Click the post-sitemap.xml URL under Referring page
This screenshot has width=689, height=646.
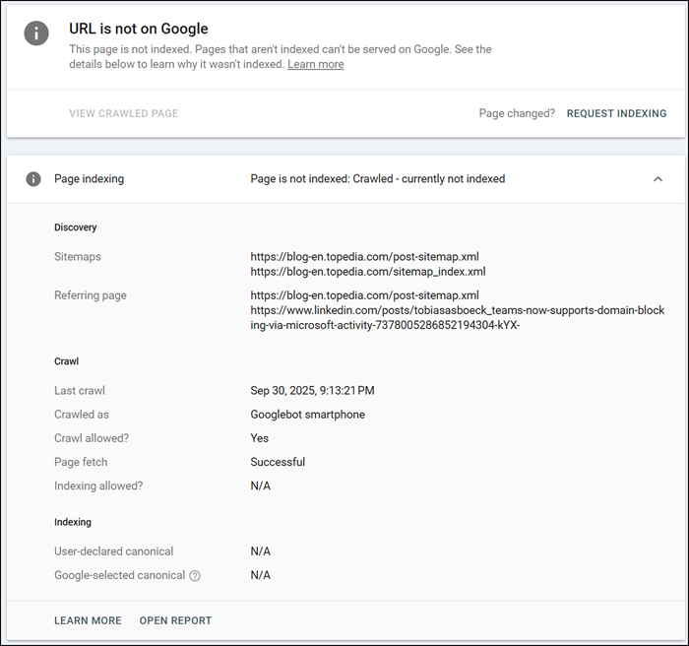(364, 295)
